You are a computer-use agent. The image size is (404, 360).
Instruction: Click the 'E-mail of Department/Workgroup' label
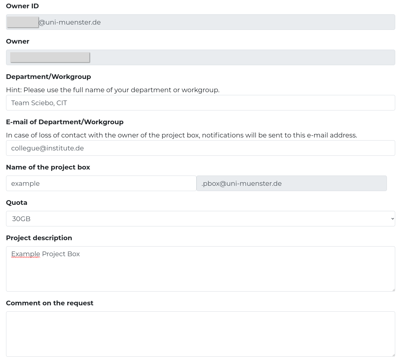tap(65, 122)
